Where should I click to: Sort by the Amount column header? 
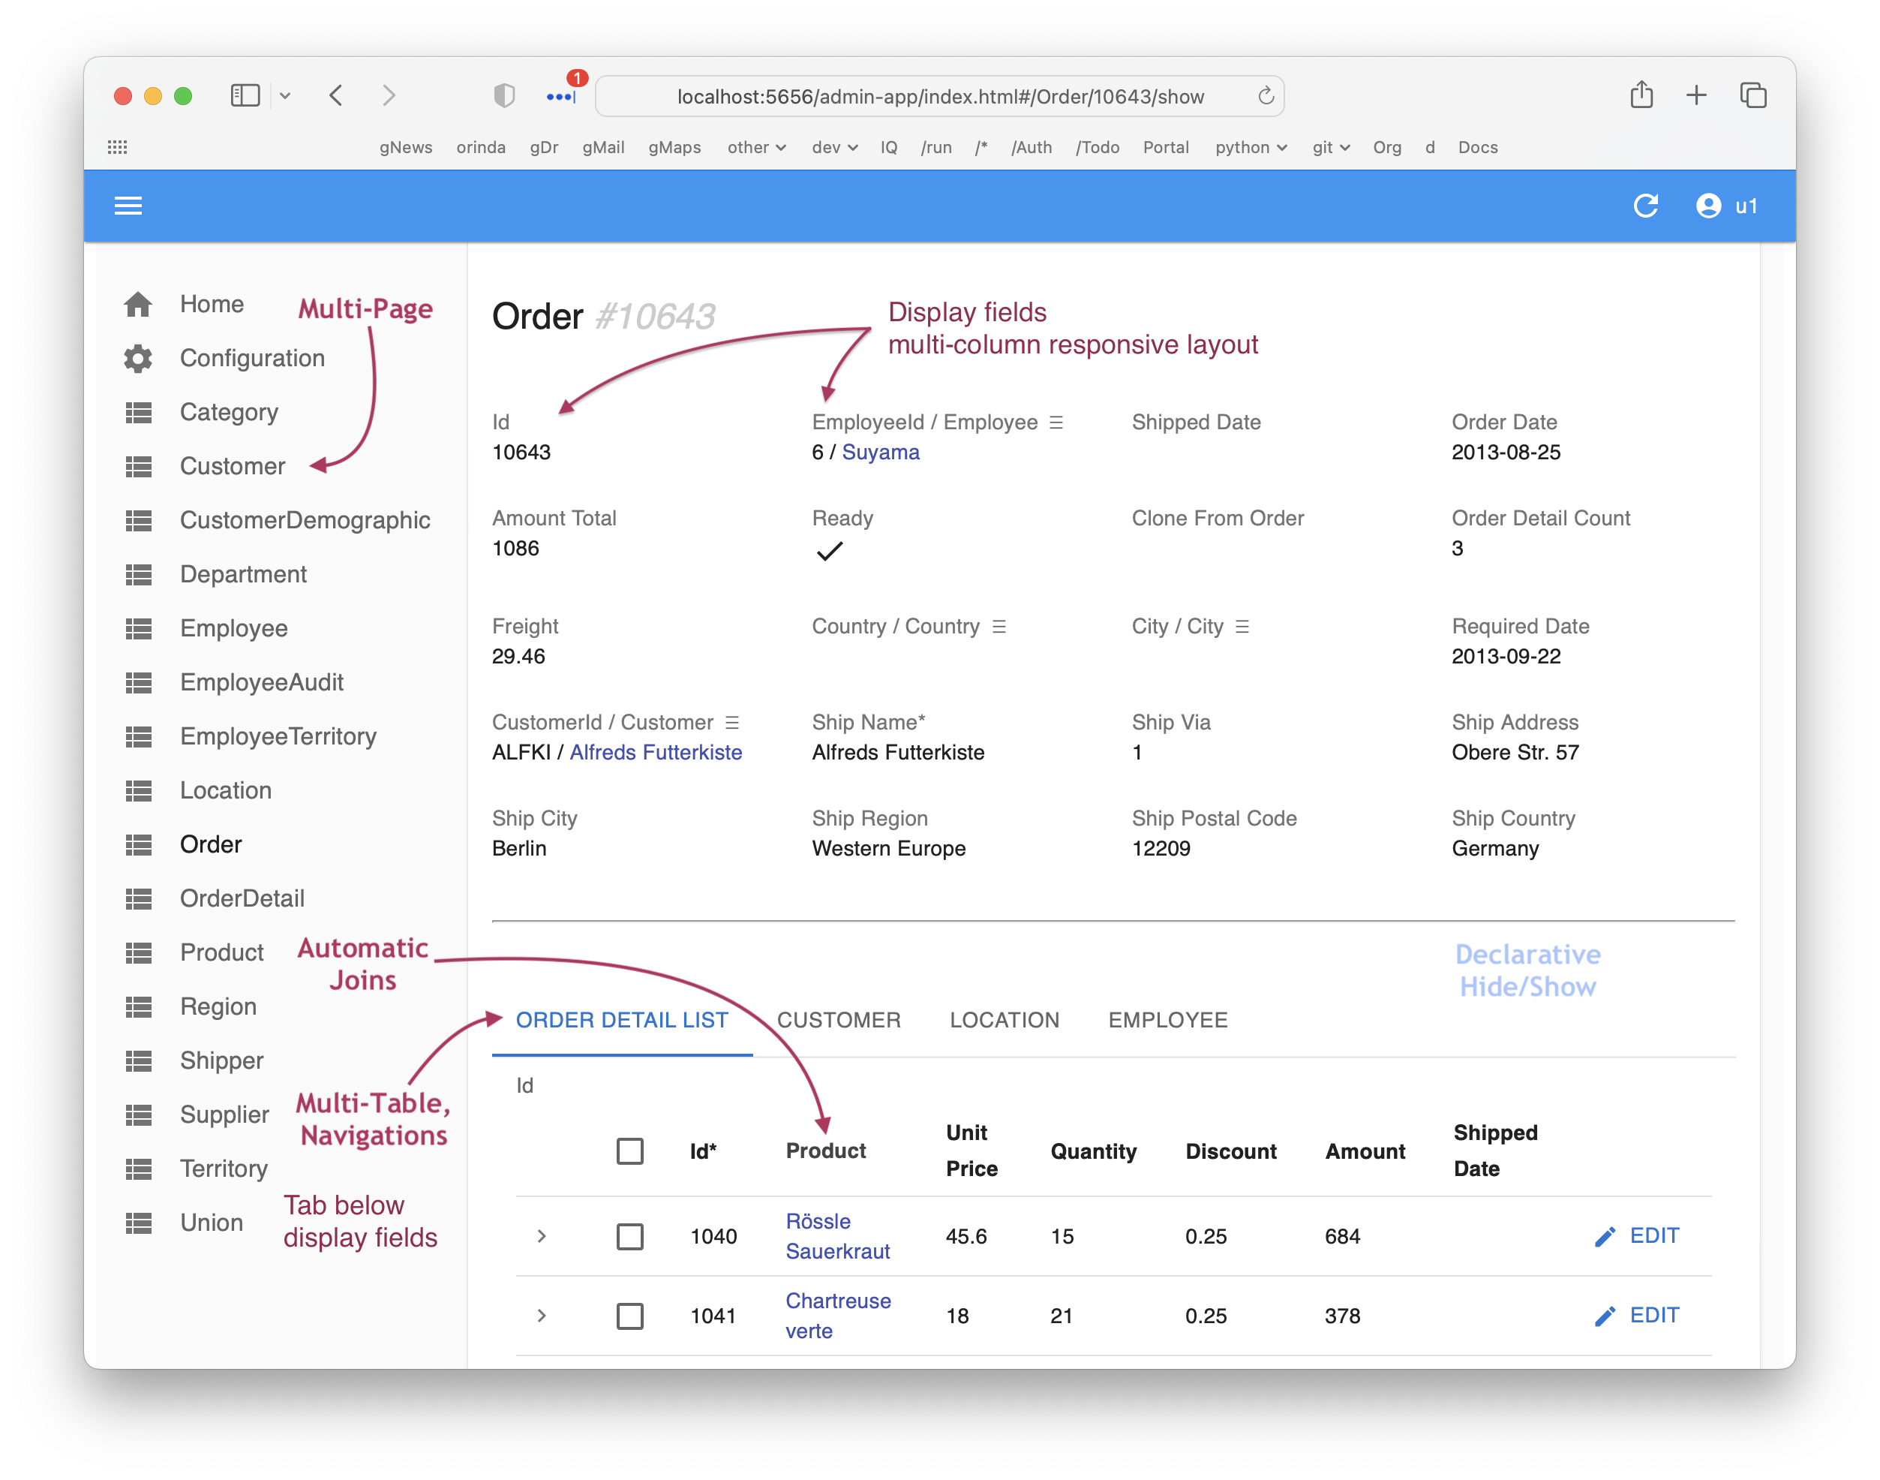pyautogui.click(x=1365, y=1151)
